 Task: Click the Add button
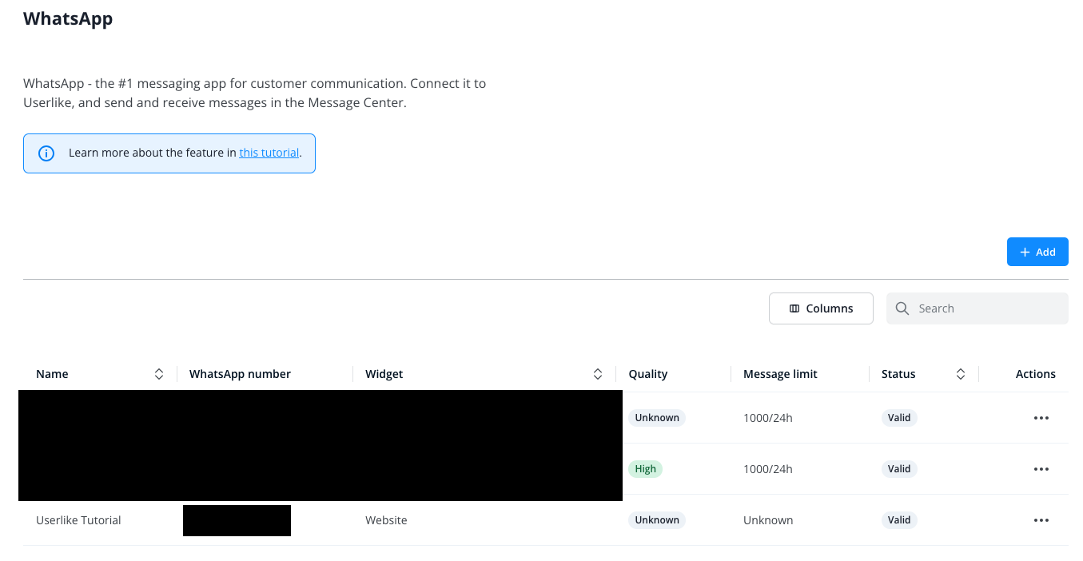pos(1037,252)
